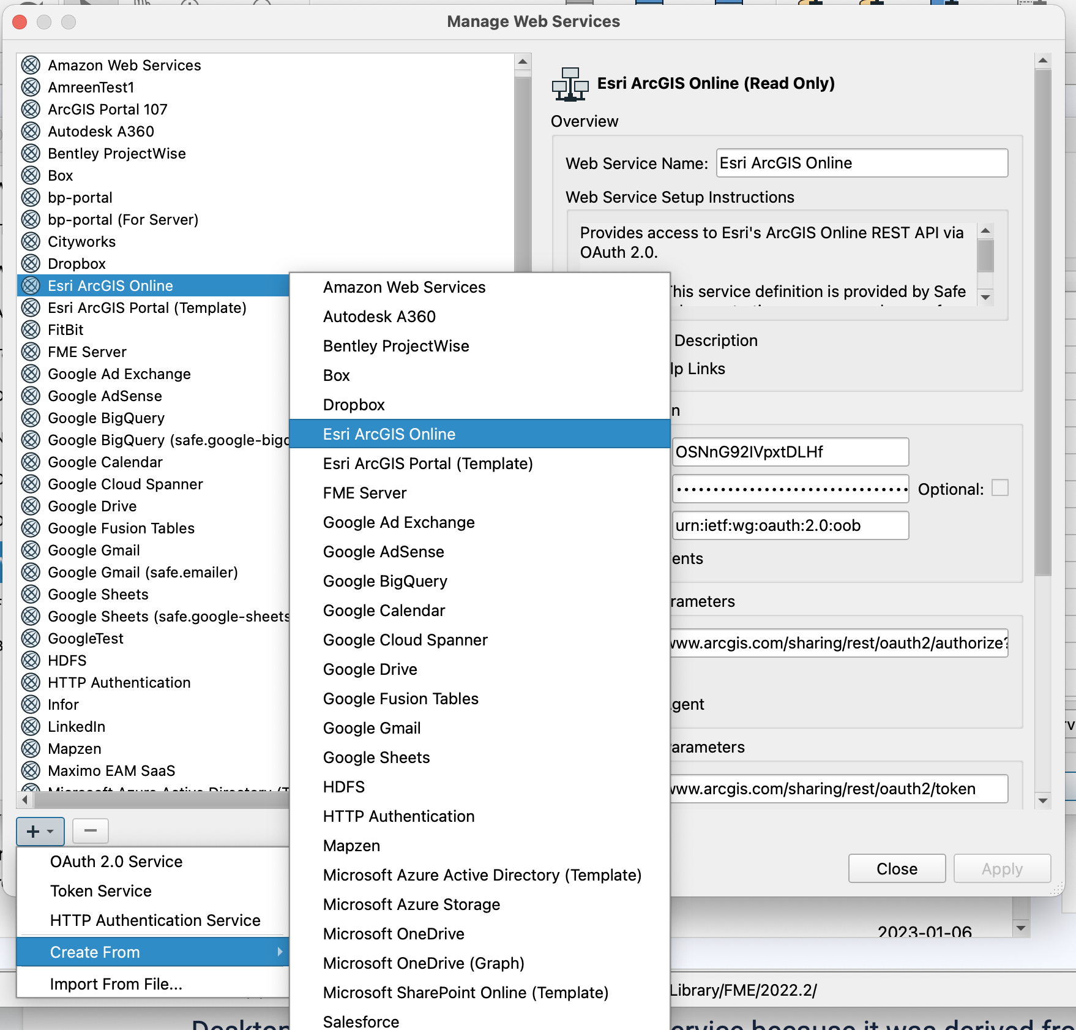Choose Esri ArcGIS Portal (Template) in submenu
The image size is (1076, 1030).
click(x=480, y=464)
